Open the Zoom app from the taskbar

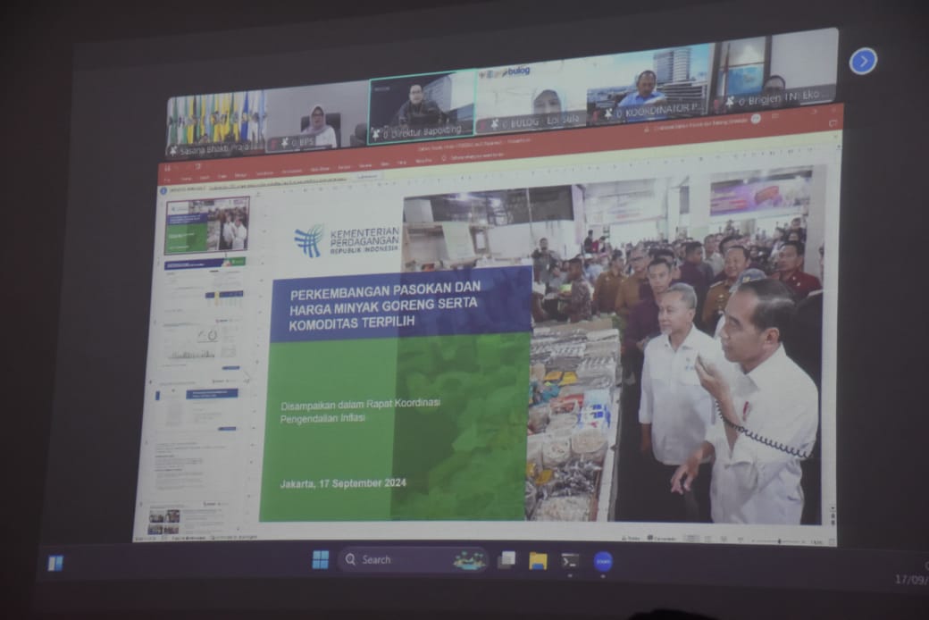click(603, 561)
